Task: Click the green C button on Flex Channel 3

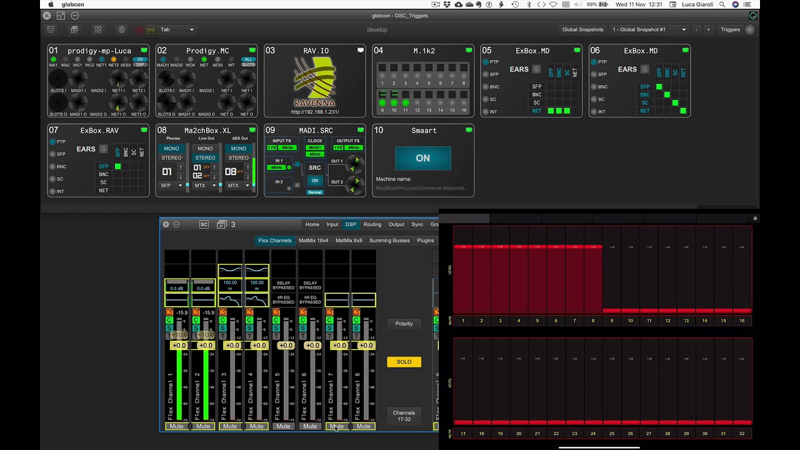Action: pyautogui.click(x=222, y=320)
